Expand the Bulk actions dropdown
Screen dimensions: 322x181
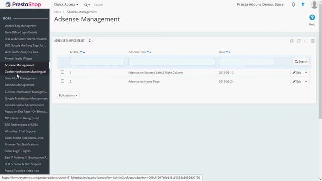click(x=68, y=95)
